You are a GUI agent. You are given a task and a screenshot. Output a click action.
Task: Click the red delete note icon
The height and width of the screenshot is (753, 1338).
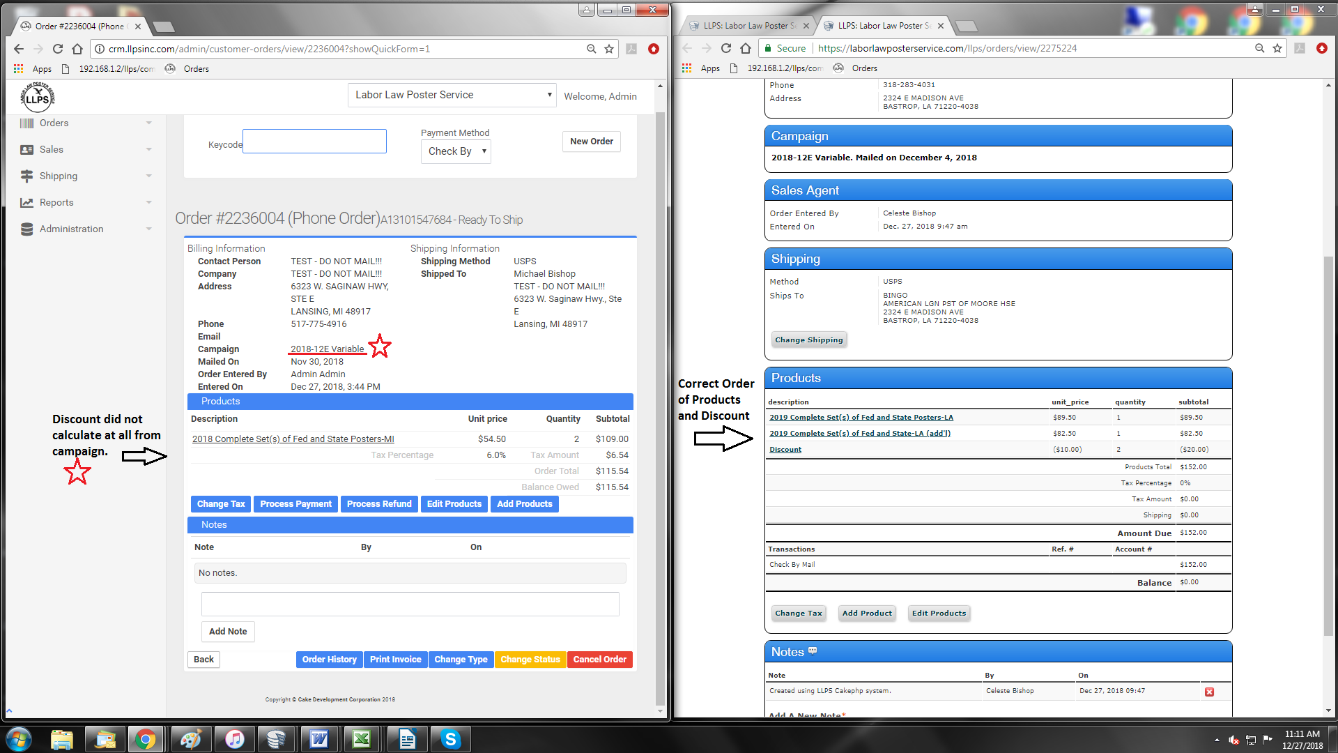[1209, 692]
